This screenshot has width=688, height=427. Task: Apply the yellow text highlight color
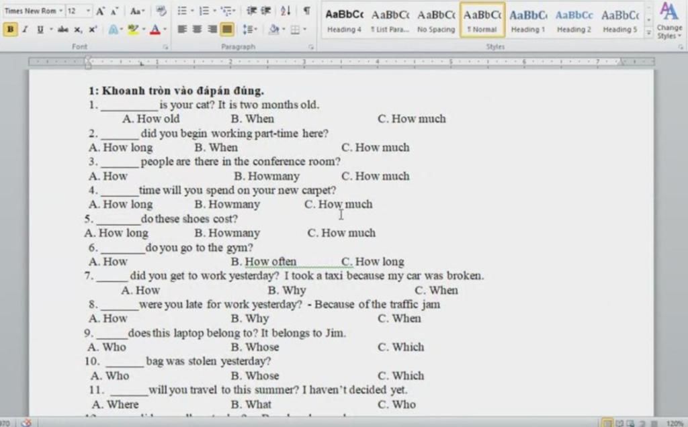point(132,30)
